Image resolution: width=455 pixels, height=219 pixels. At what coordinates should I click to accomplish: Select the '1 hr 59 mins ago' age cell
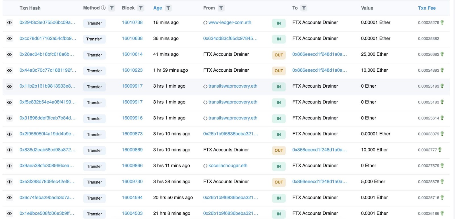click(171, 70)
